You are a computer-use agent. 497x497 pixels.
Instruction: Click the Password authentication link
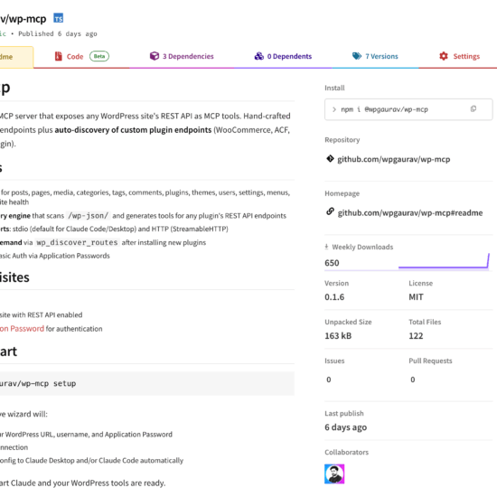[x=22, y=329]
